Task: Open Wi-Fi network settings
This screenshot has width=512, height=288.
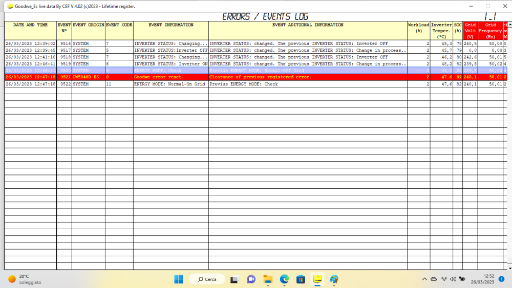Action: [444, 279]
